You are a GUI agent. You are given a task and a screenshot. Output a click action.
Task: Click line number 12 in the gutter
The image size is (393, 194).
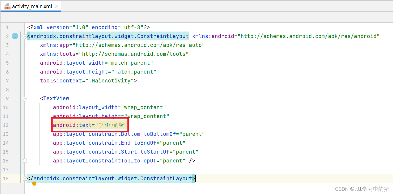pyautogui.click(x=6, y=125)
